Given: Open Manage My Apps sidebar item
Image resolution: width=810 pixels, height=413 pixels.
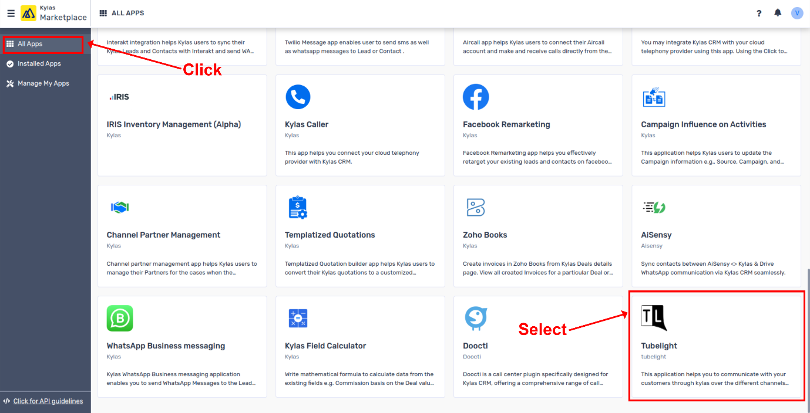Looking at the screenshot, I should (x=43, y=83).
